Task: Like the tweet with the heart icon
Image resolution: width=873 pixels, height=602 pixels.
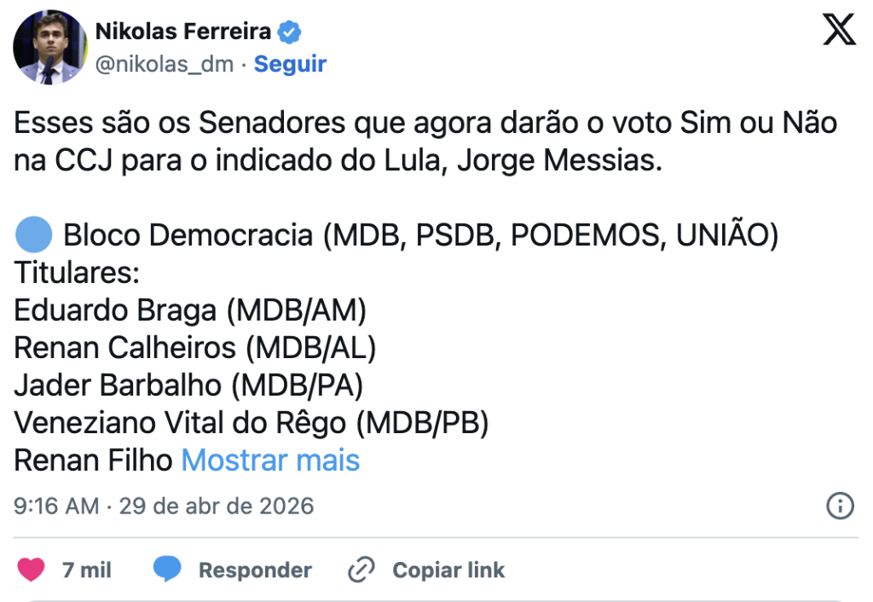Action: point(31,570)
